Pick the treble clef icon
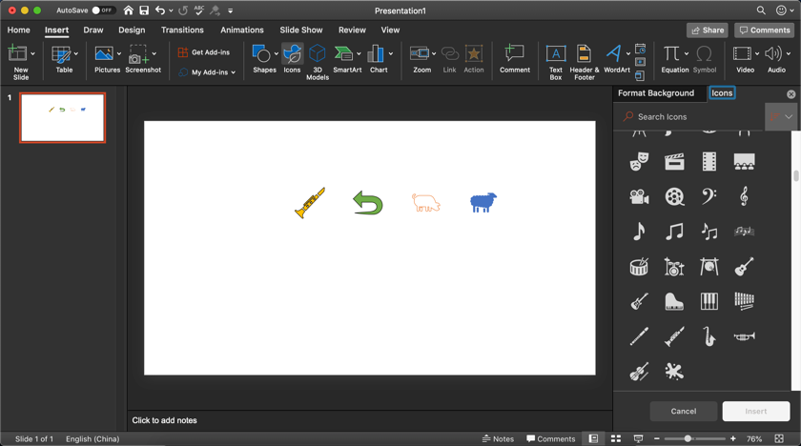The height and width of the screenshot is (446, 801). (745, 196)
